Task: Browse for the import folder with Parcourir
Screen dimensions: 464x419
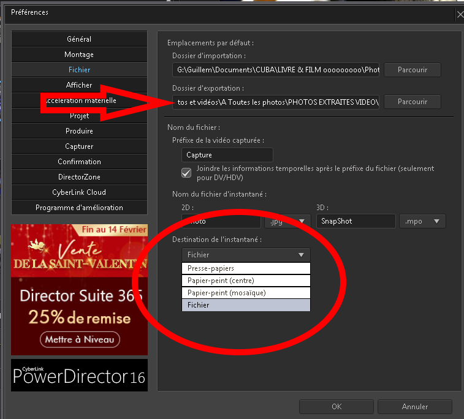Action: [x=413, y=70]
